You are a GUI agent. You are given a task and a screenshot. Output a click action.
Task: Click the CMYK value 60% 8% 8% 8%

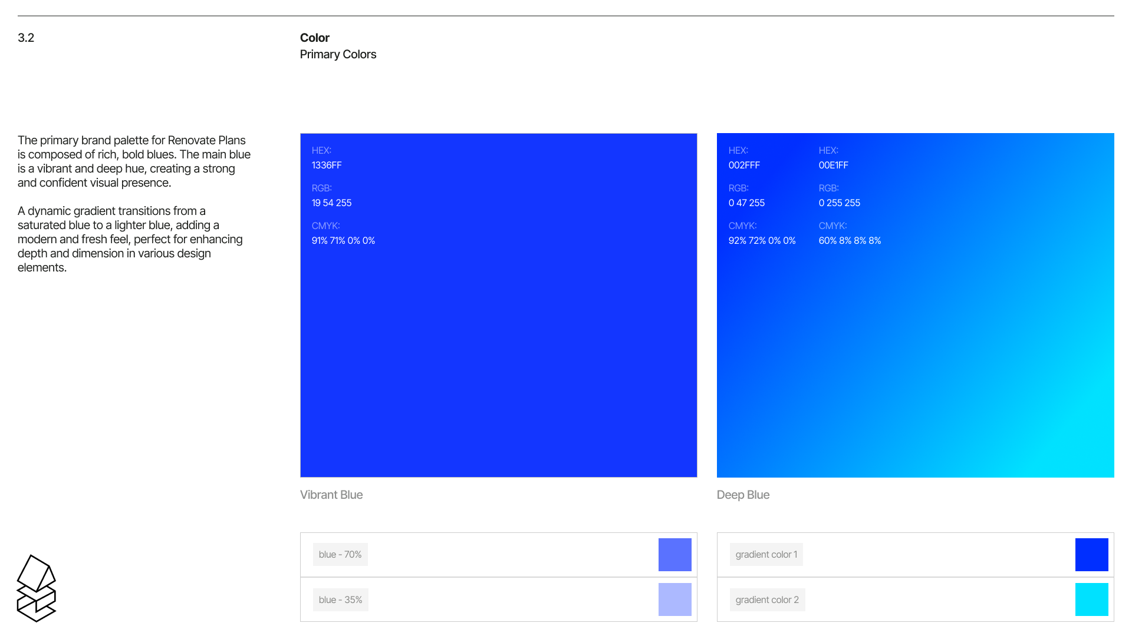[x=850, y=240]
